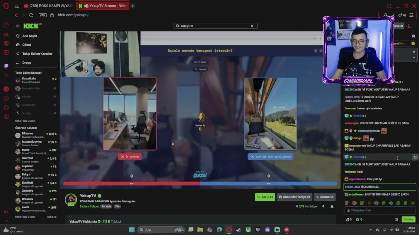Click Abonelik Hediye Et button

pyautogui.click(x=295, y=197)
